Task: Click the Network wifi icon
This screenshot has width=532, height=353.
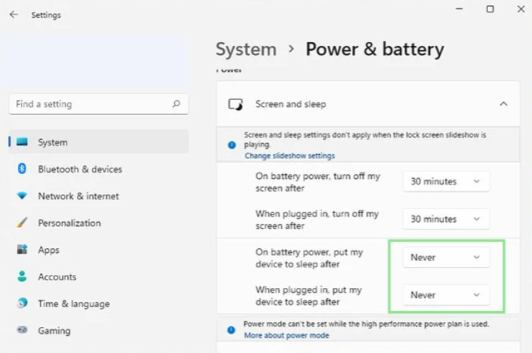Action: [23, 196]
